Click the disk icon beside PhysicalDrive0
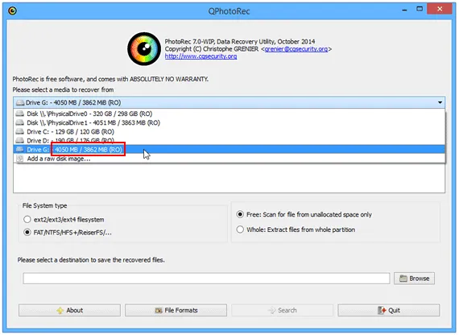459x335 pixels. click(x=20, y=114)
